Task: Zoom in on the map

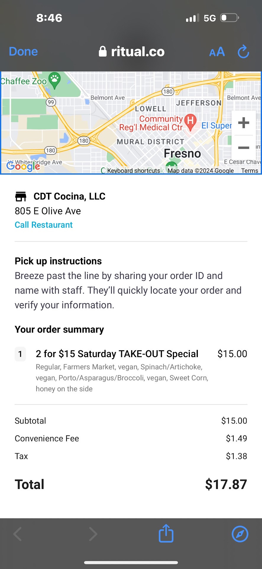Action: 243,123
